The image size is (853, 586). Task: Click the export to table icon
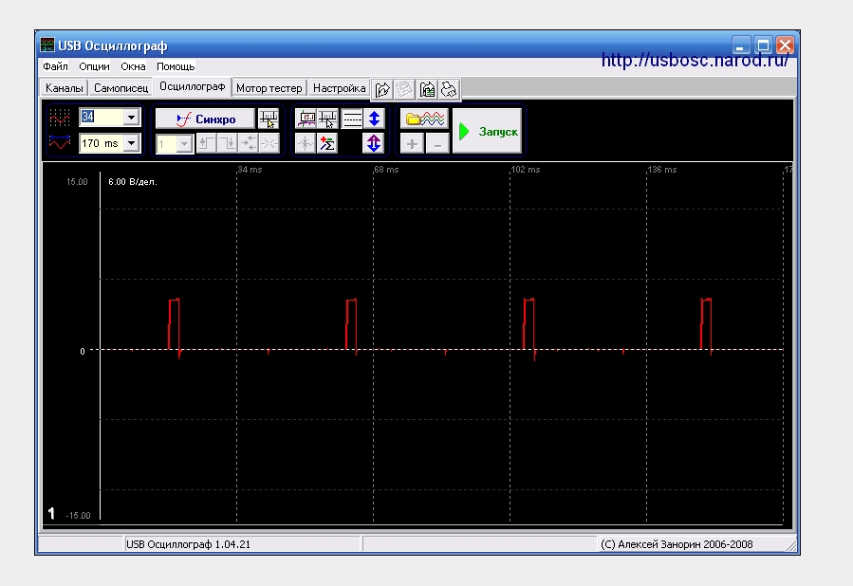tap(427, 90)
